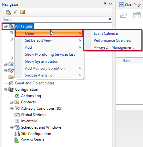Click the Inventory table icon
143x147 pixels.
click(x=17, y=121)
